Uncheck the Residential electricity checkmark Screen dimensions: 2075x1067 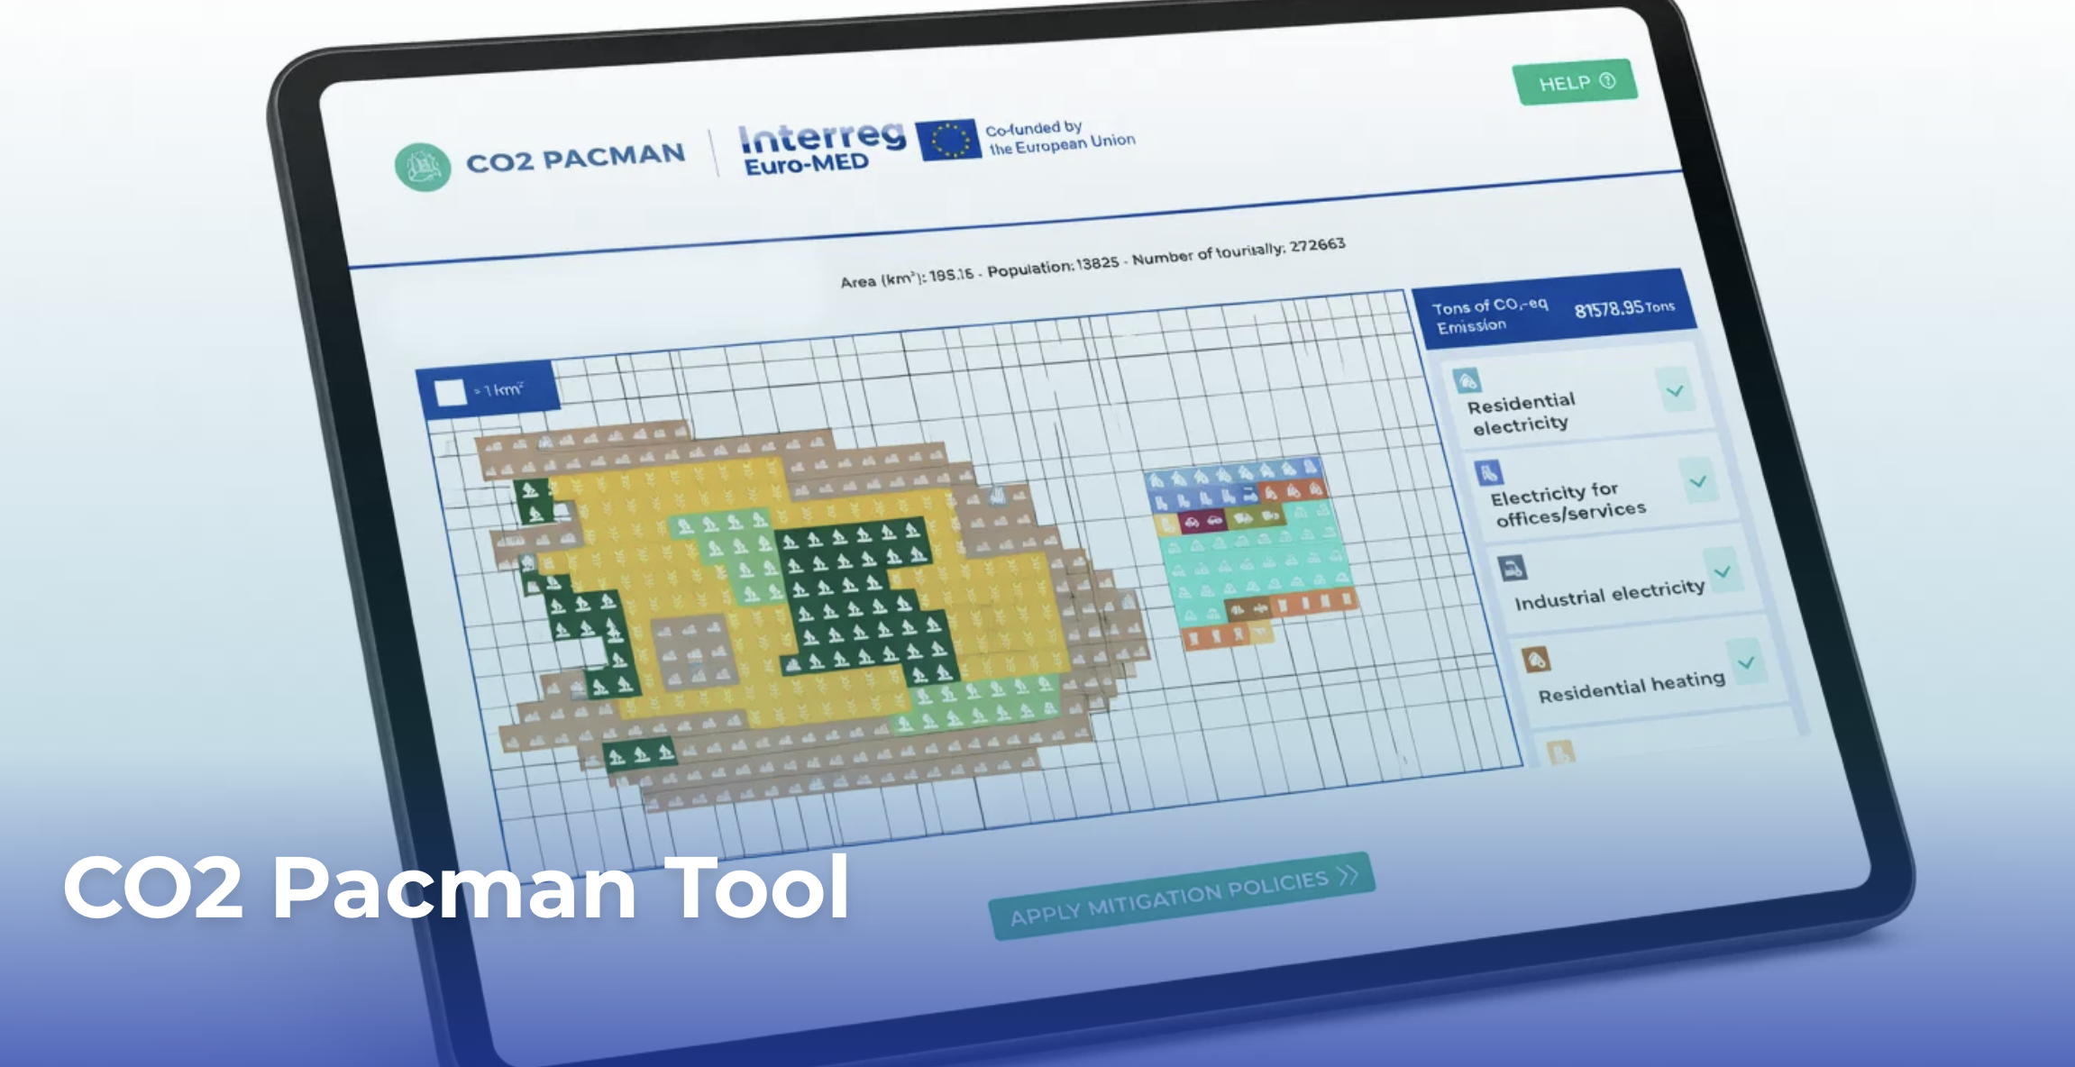click(1675, 391)
